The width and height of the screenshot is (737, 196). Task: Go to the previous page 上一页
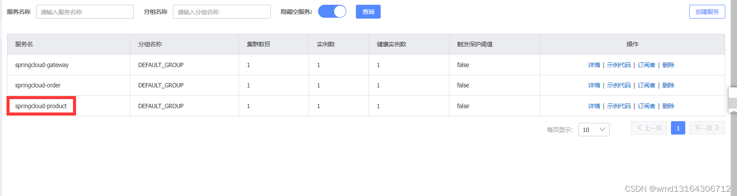649,128
